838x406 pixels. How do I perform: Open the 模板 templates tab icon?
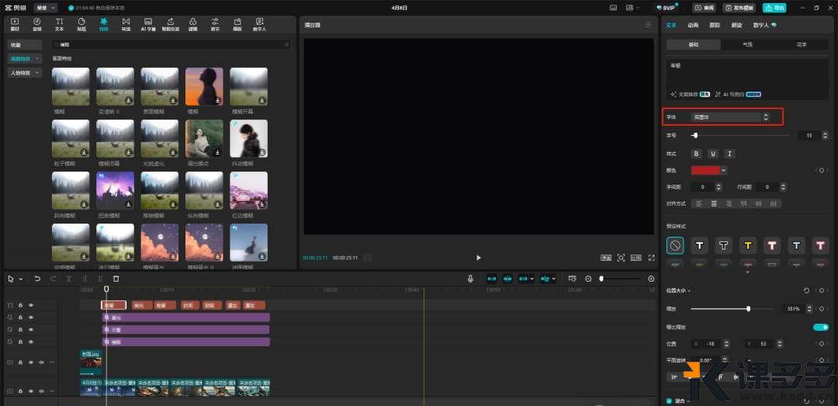237,22
